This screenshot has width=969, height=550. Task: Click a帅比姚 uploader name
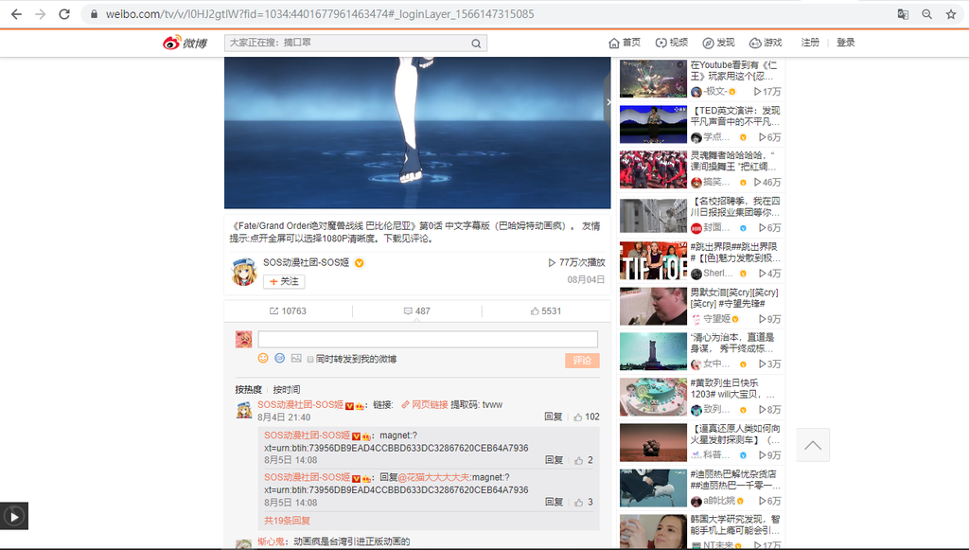click(x=719, y=501)
